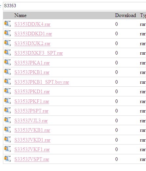Open the S3353JPSPT.rar file link
146x171 pixels.
(31, 111)
